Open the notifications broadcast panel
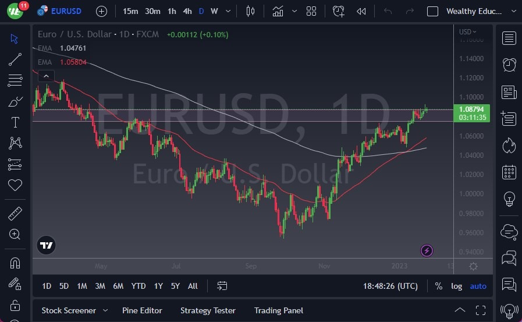The image size is (522, 322). click(x=509, y=312)
